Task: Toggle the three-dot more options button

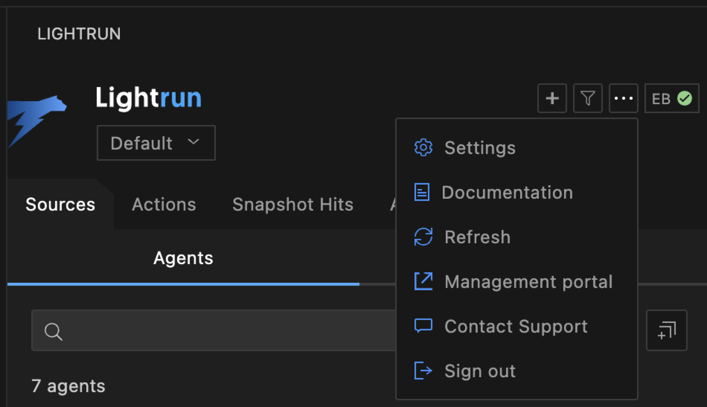Action: pyautogui.click(x=623, y=99)
